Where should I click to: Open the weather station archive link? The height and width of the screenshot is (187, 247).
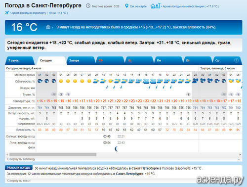point(191,6)
